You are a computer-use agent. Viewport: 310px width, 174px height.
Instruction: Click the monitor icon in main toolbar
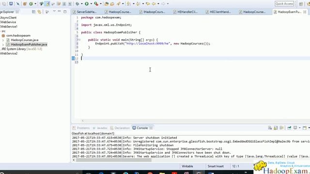pyautogui.click(x=11, y=3)
